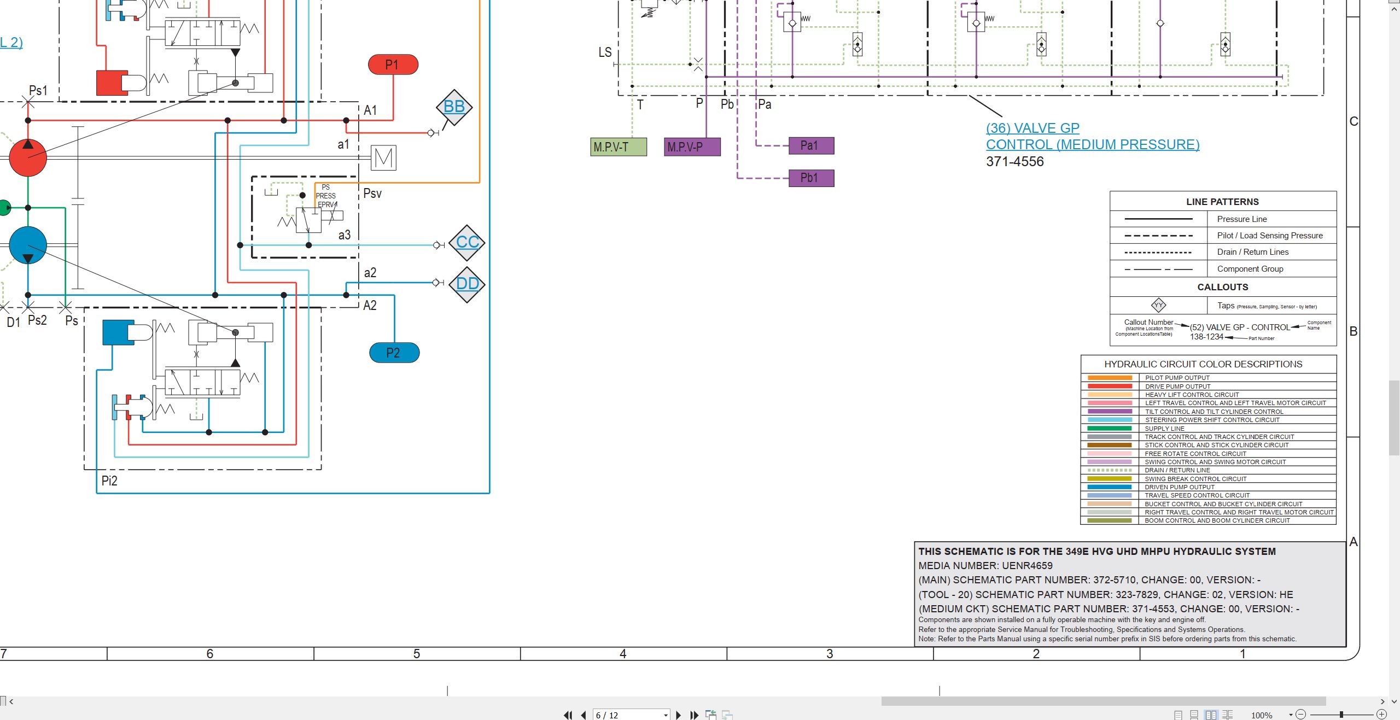Click the PS PRESS EPRV label
1400x720 pixels.
tap(326, 196)
